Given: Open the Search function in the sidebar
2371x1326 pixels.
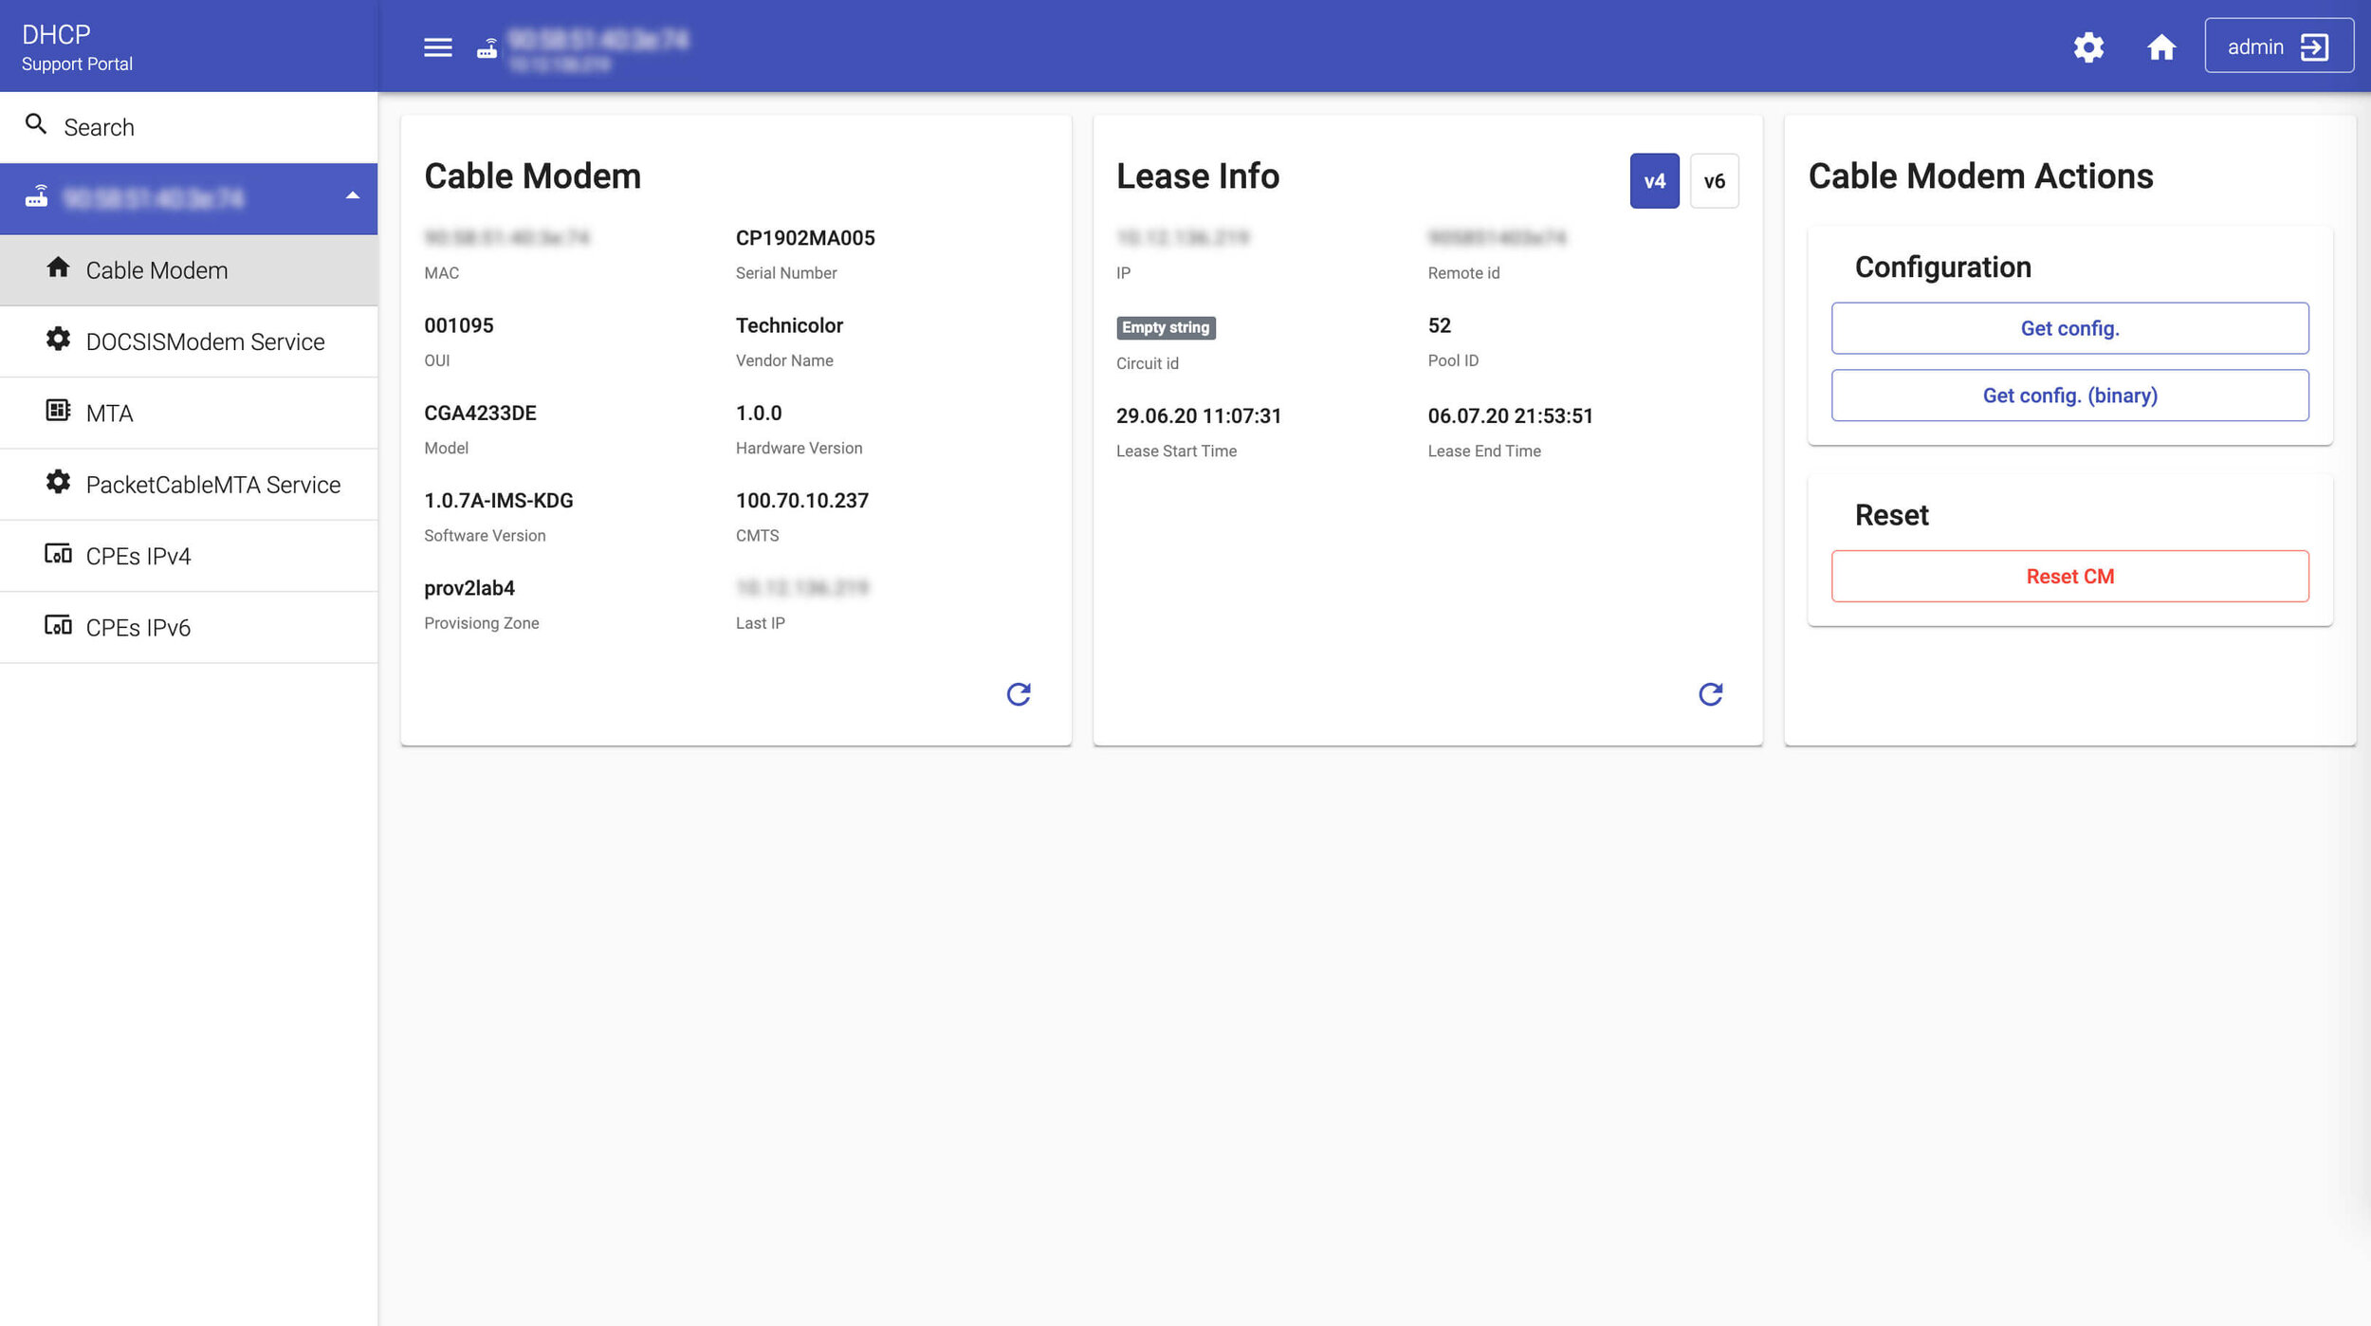Looking at the screenshot, I should point(98,126).
